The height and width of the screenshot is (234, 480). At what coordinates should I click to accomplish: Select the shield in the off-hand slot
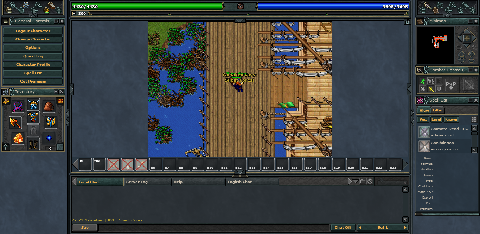51,122
